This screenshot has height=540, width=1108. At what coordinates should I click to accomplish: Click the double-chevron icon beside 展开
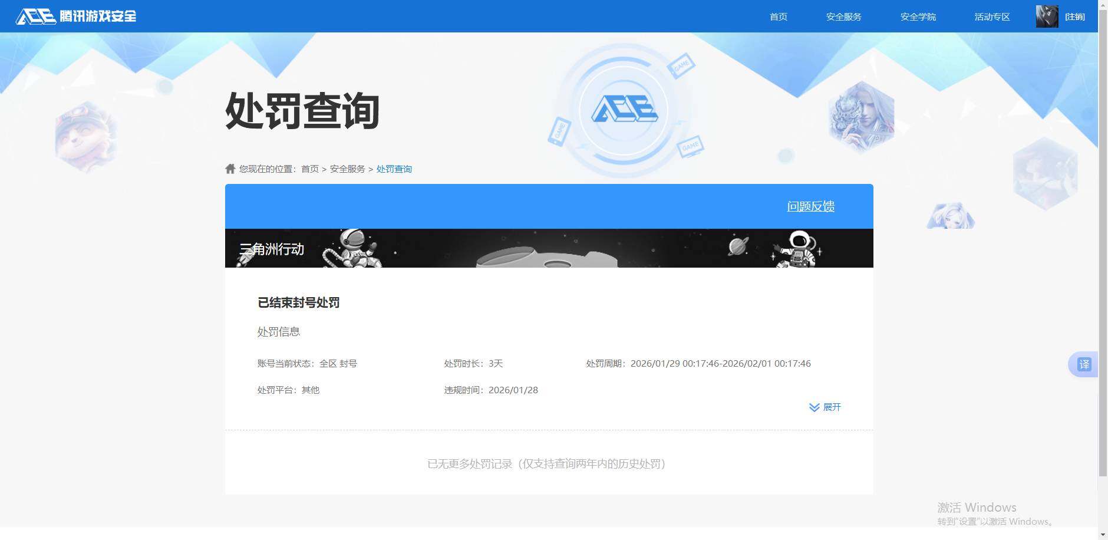pos(814,407)
